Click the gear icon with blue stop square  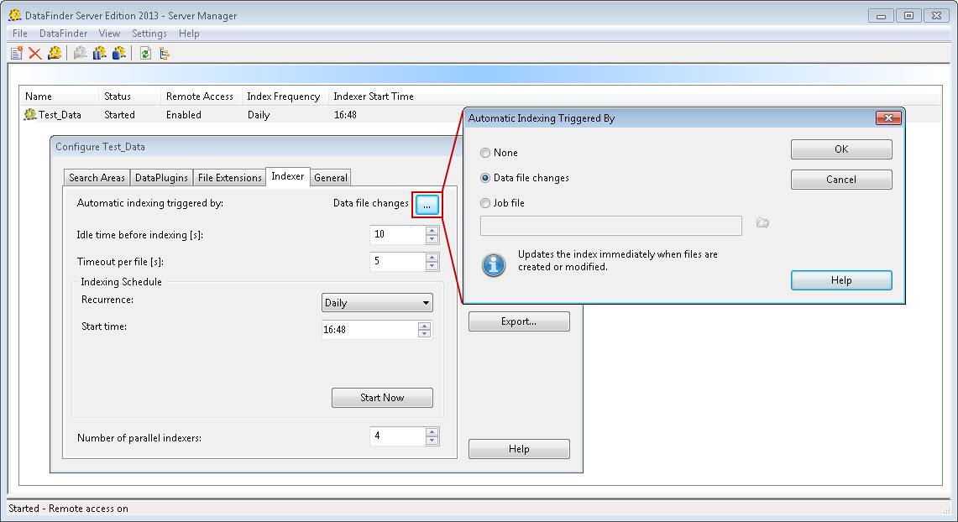[x=119, y=53]
